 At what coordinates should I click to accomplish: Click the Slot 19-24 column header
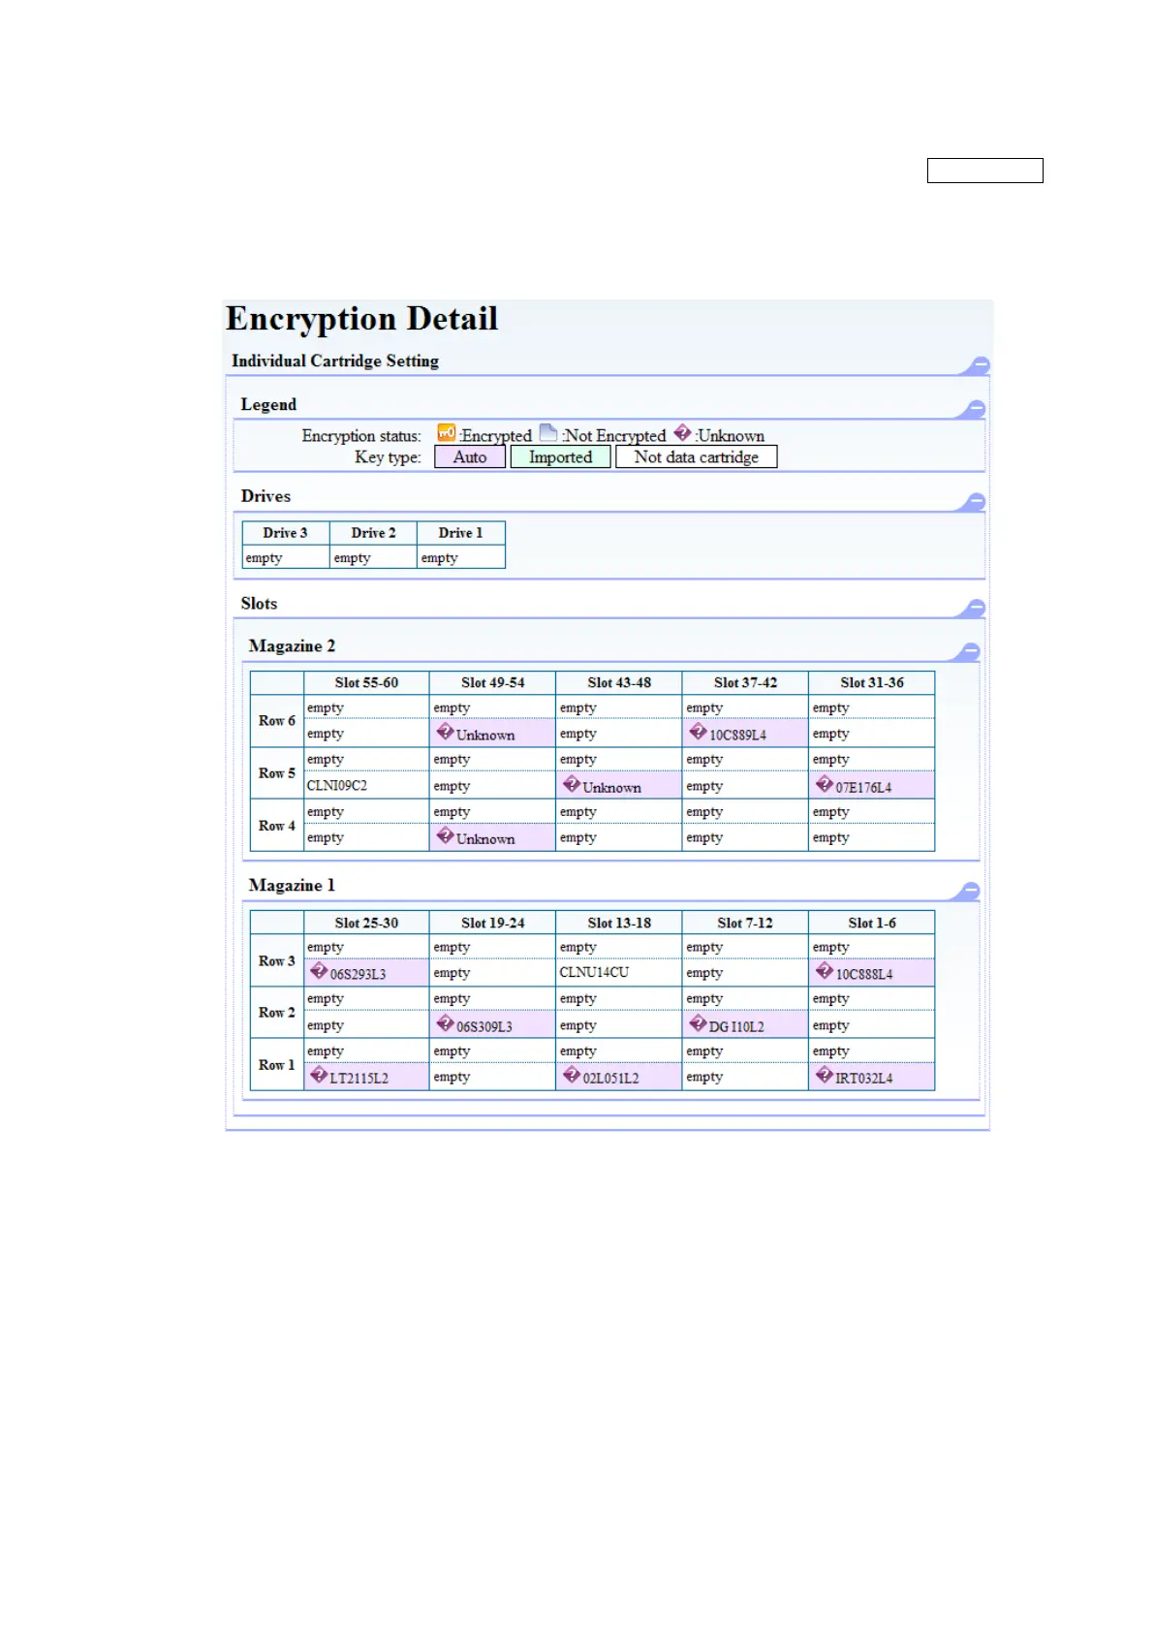click(x=492, y=923)
